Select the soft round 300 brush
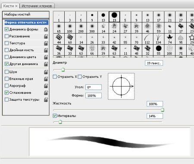194x164 pixels. pyautogui.click(x=92, y=28)
